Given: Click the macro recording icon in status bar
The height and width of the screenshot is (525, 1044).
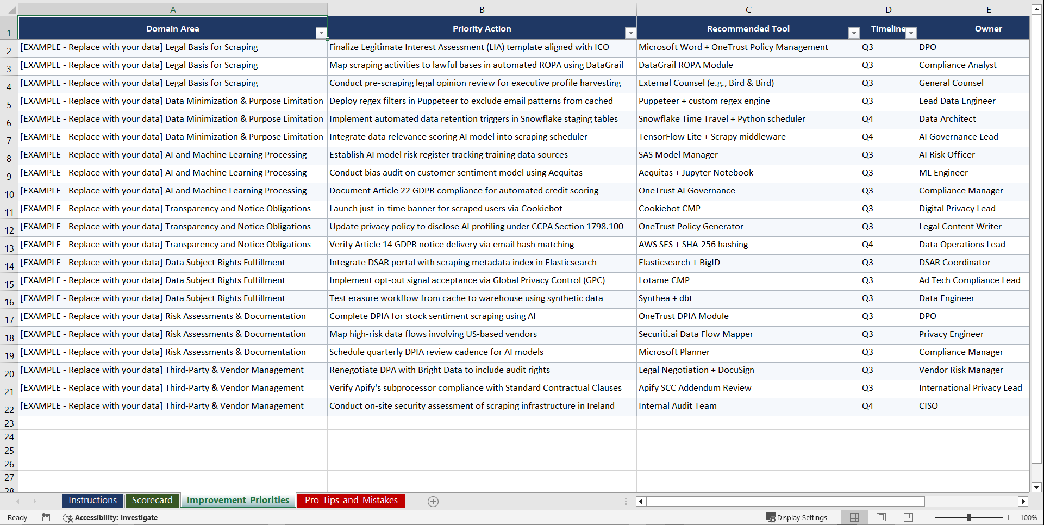Looking at the screenshot, I should tap(46, 517).
